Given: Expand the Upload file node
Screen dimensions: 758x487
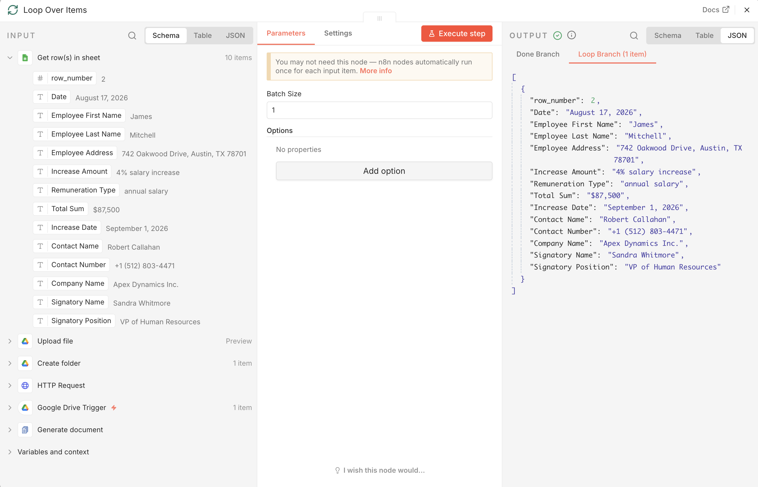Looking at the screenshot, I should click(x=10, y=341).
